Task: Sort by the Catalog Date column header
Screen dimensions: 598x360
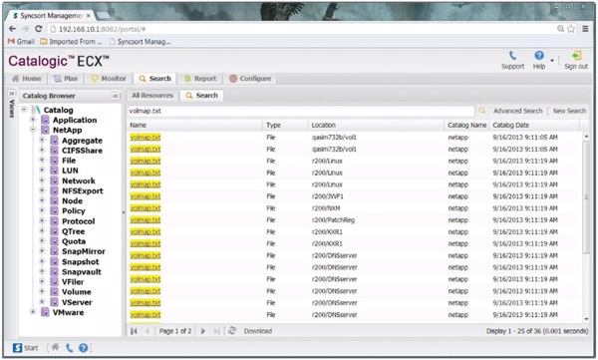Action: [534, 125]
